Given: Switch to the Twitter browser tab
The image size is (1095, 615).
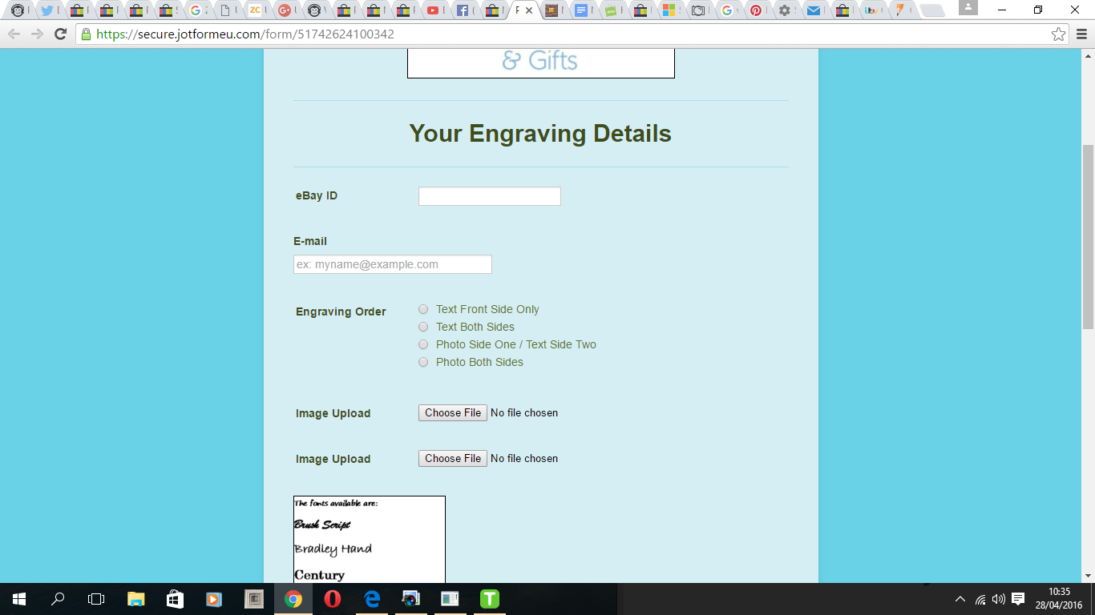Looking at the screenshot, I should pyautogui.click(x=47, y=10).
